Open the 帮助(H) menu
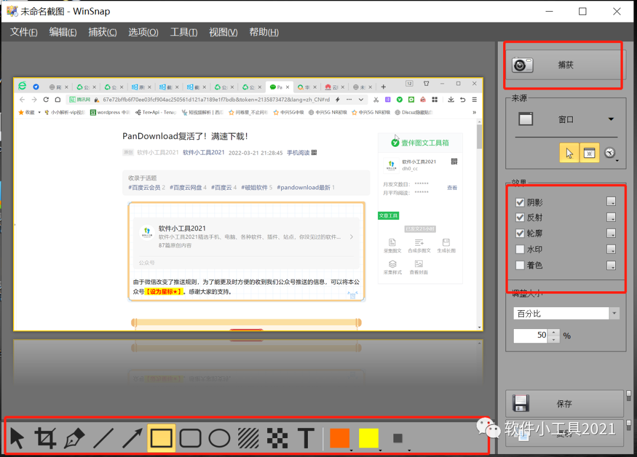This screenshot has height=457, width=637. 264,32
